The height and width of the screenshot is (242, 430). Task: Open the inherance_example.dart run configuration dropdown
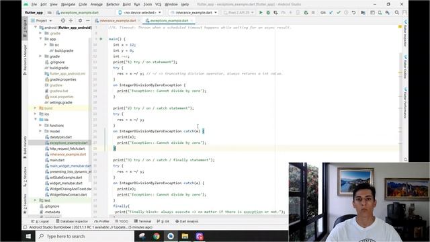193,13
